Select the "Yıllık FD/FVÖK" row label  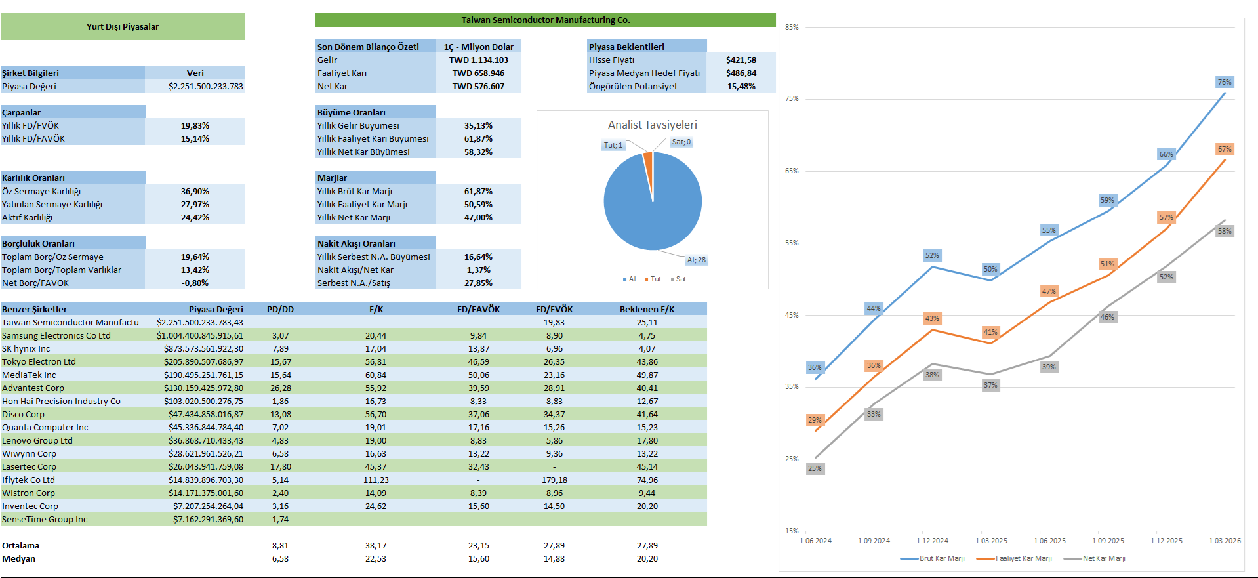pos(31,125)
